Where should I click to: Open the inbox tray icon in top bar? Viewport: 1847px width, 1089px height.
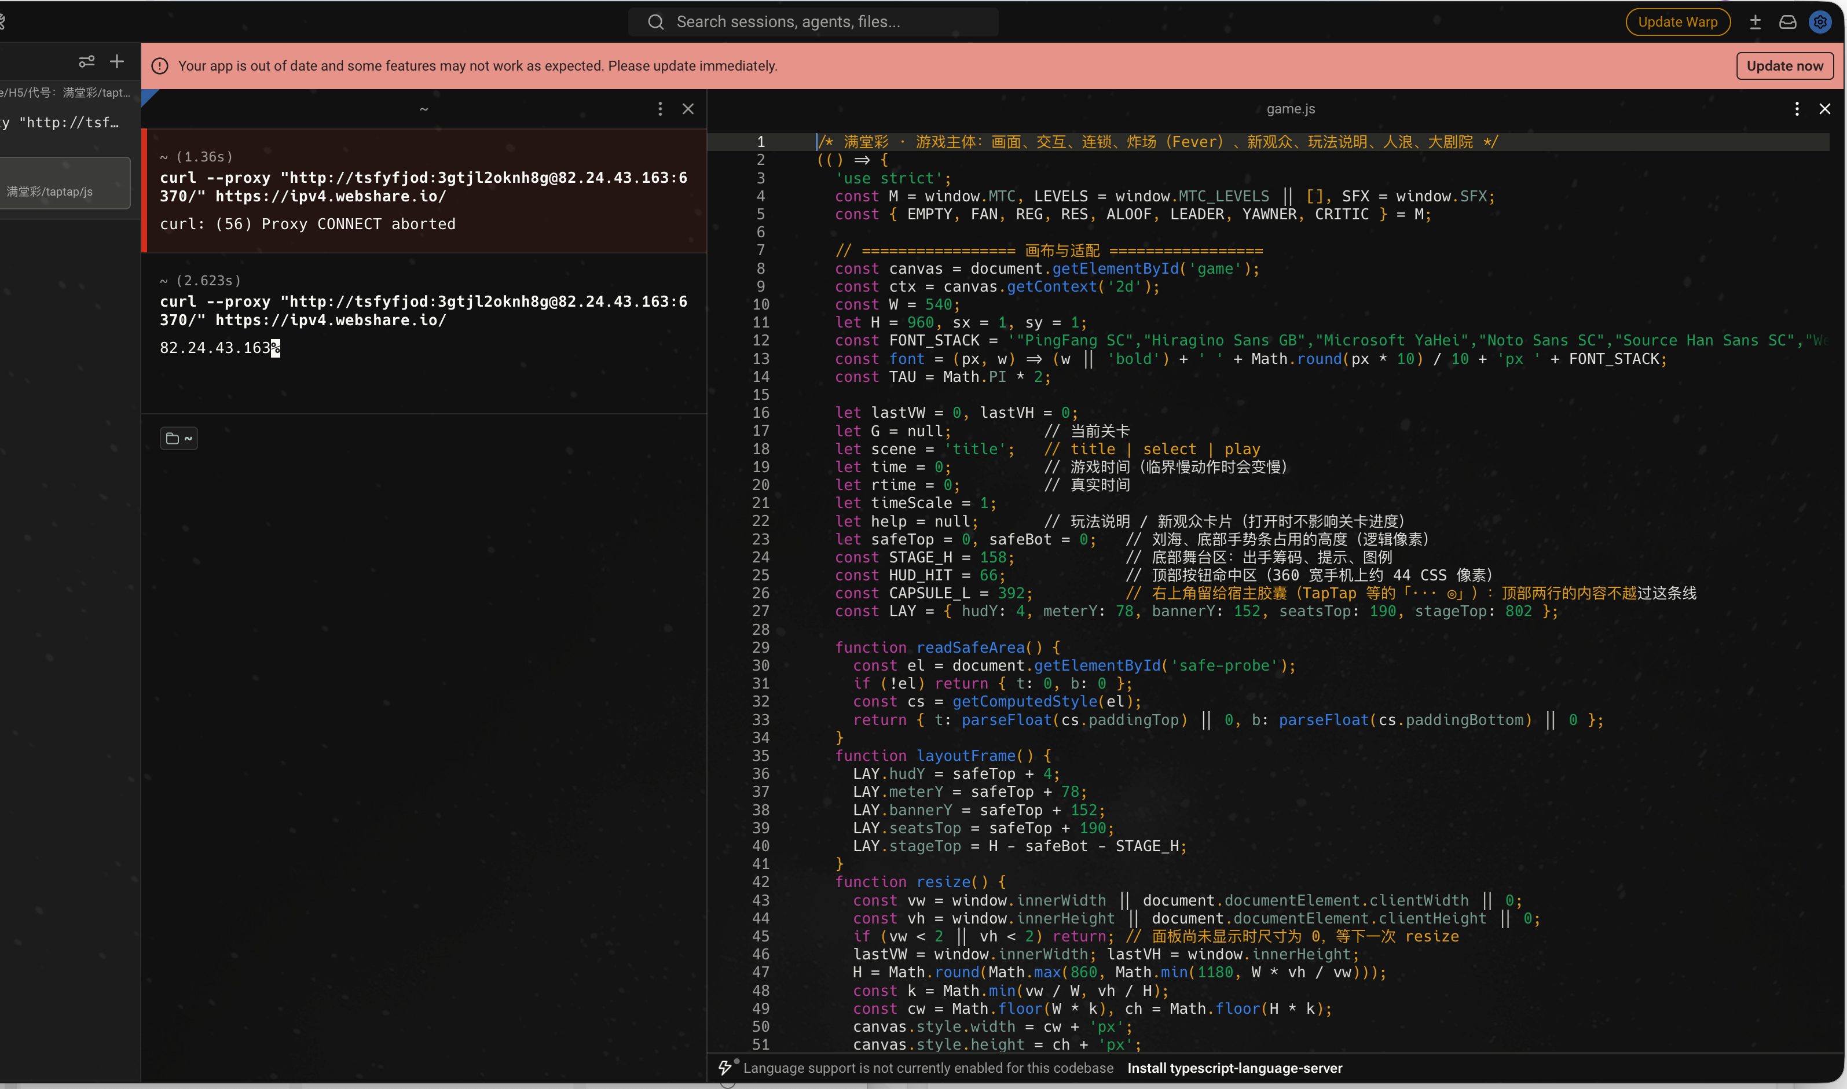pos(1787,22)
